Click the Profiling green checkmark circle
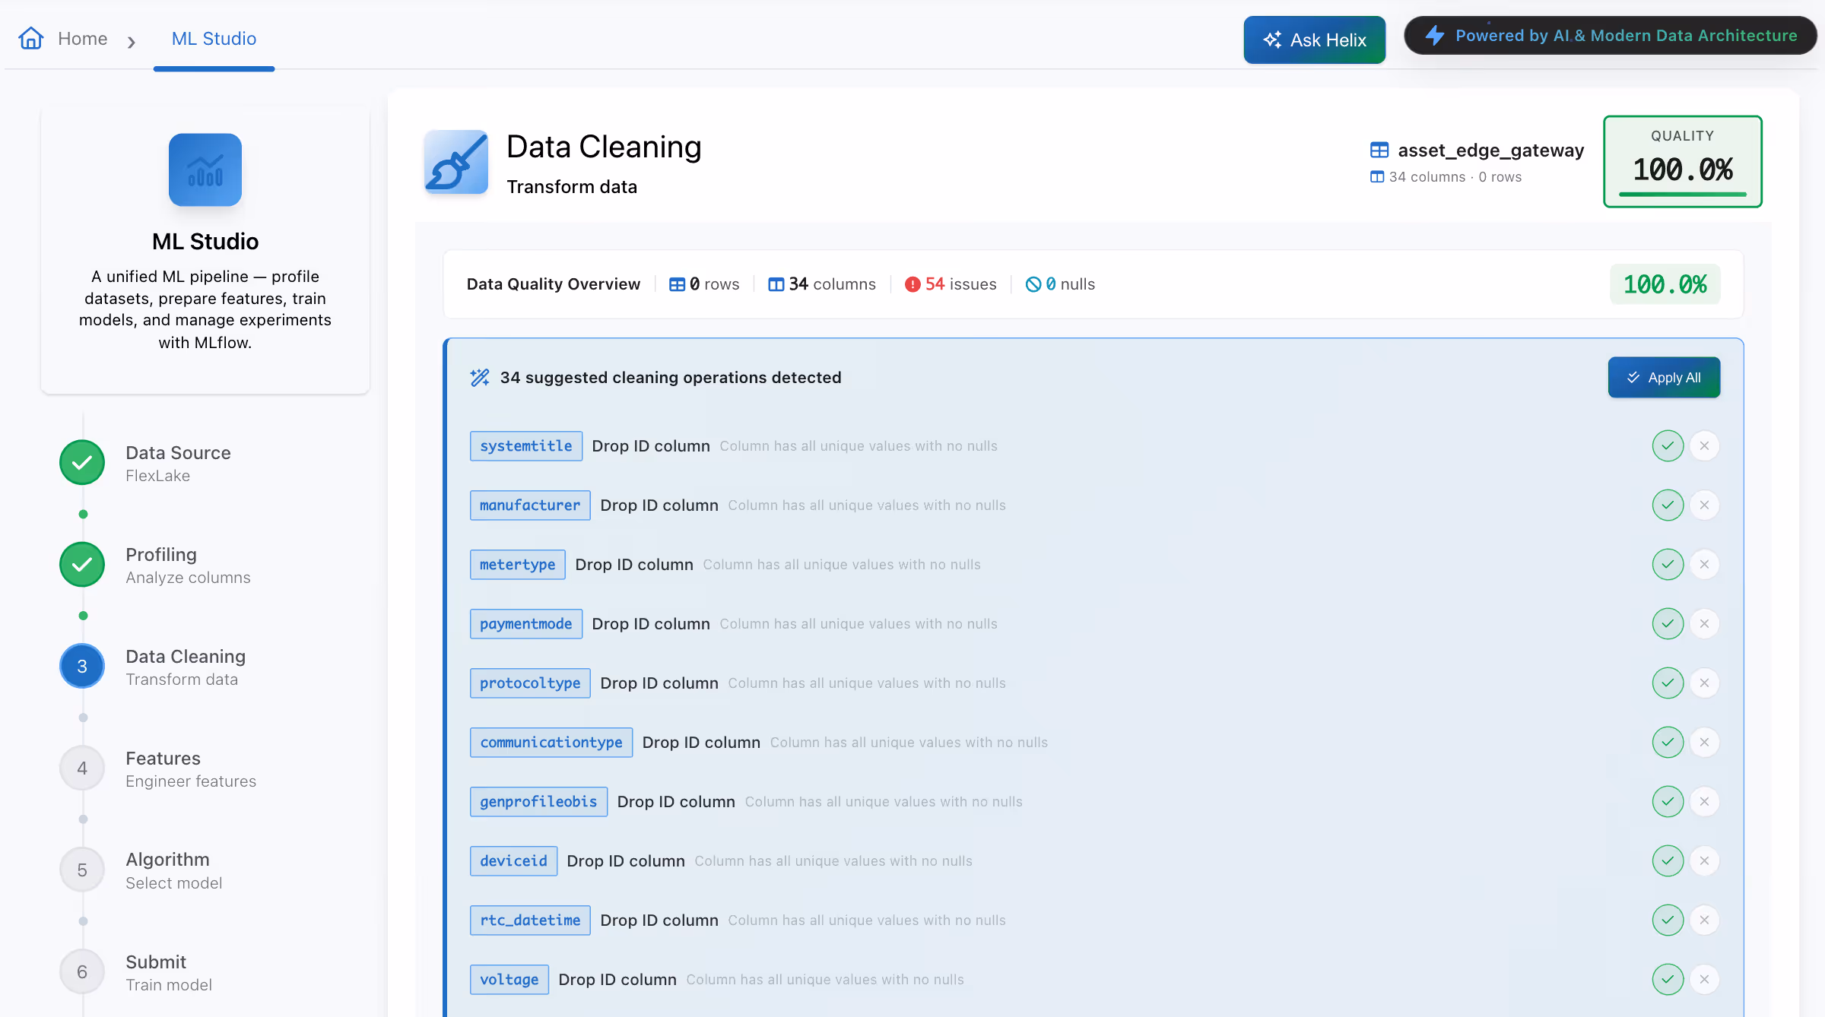1825x1017 pixels. (82, 564)
